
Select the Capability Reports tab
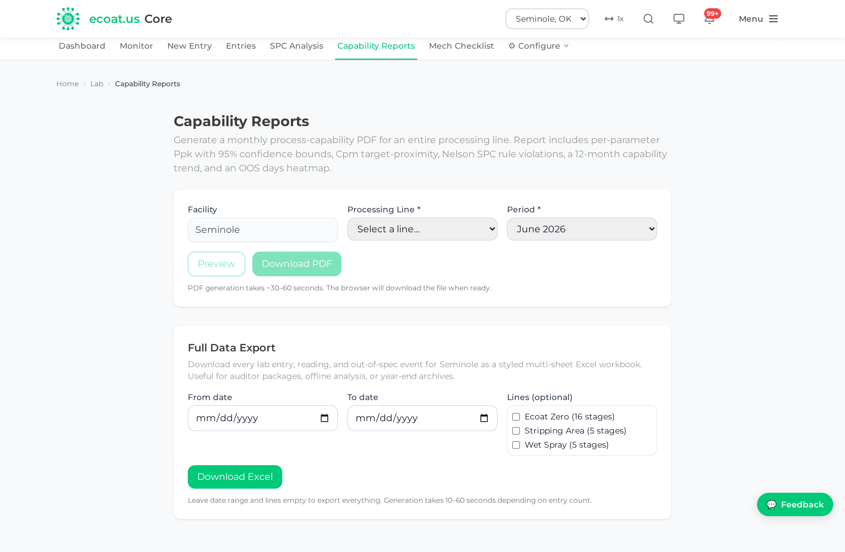tap(376, 46)
